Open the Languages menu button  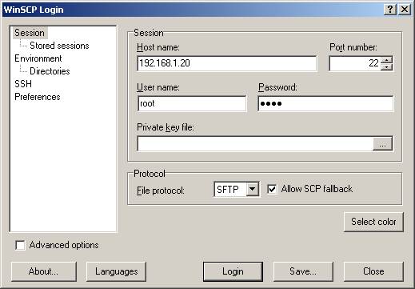116,271
